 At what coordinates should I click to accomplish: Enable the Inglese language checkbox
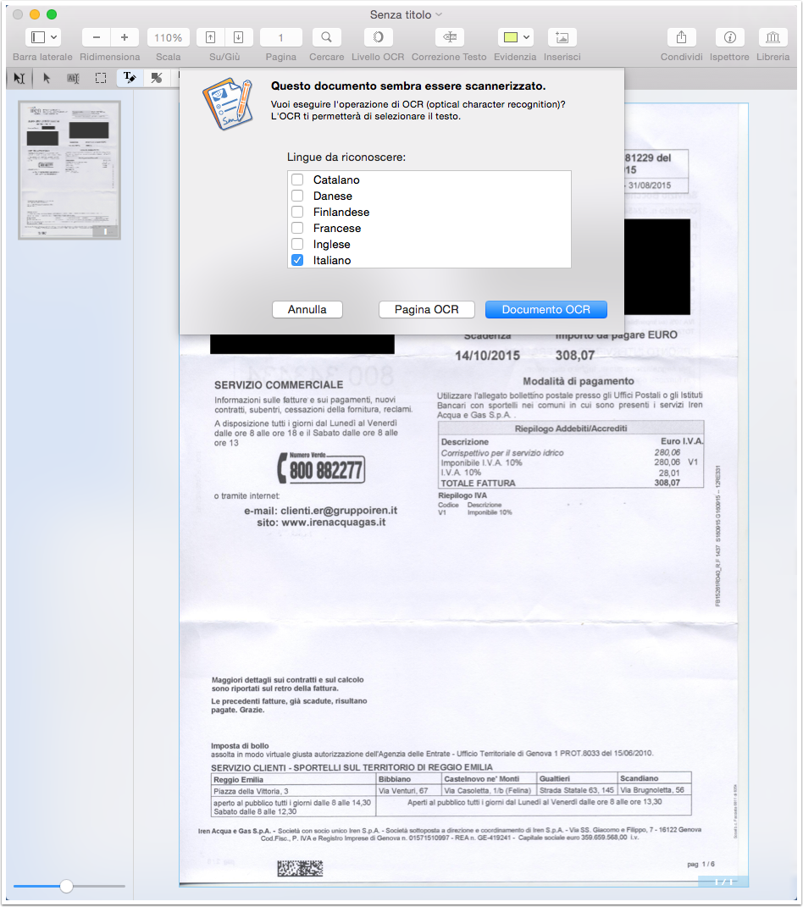297,244
